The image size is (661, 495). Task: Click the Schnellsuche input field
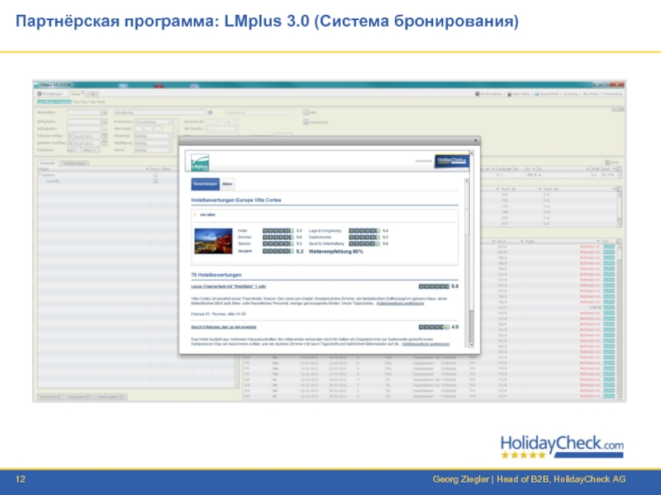pos(159,112)
